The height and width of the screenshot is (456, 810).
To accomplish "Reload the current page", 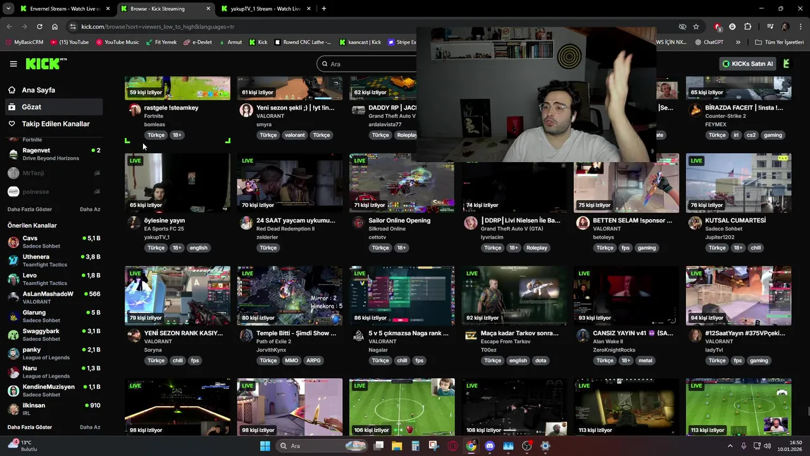I will pos(39,27).
